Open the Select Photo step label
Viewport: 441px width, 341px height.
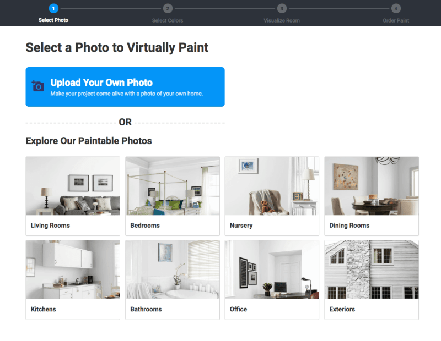click(x=53, y=20)
